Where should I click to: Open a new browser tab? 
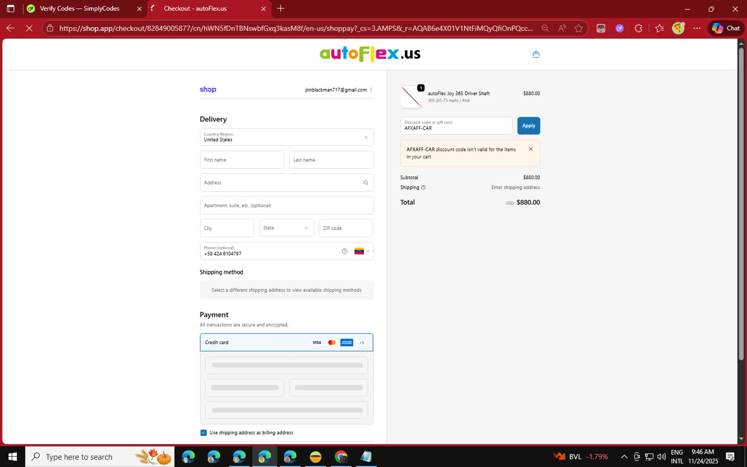pos(281,8)
